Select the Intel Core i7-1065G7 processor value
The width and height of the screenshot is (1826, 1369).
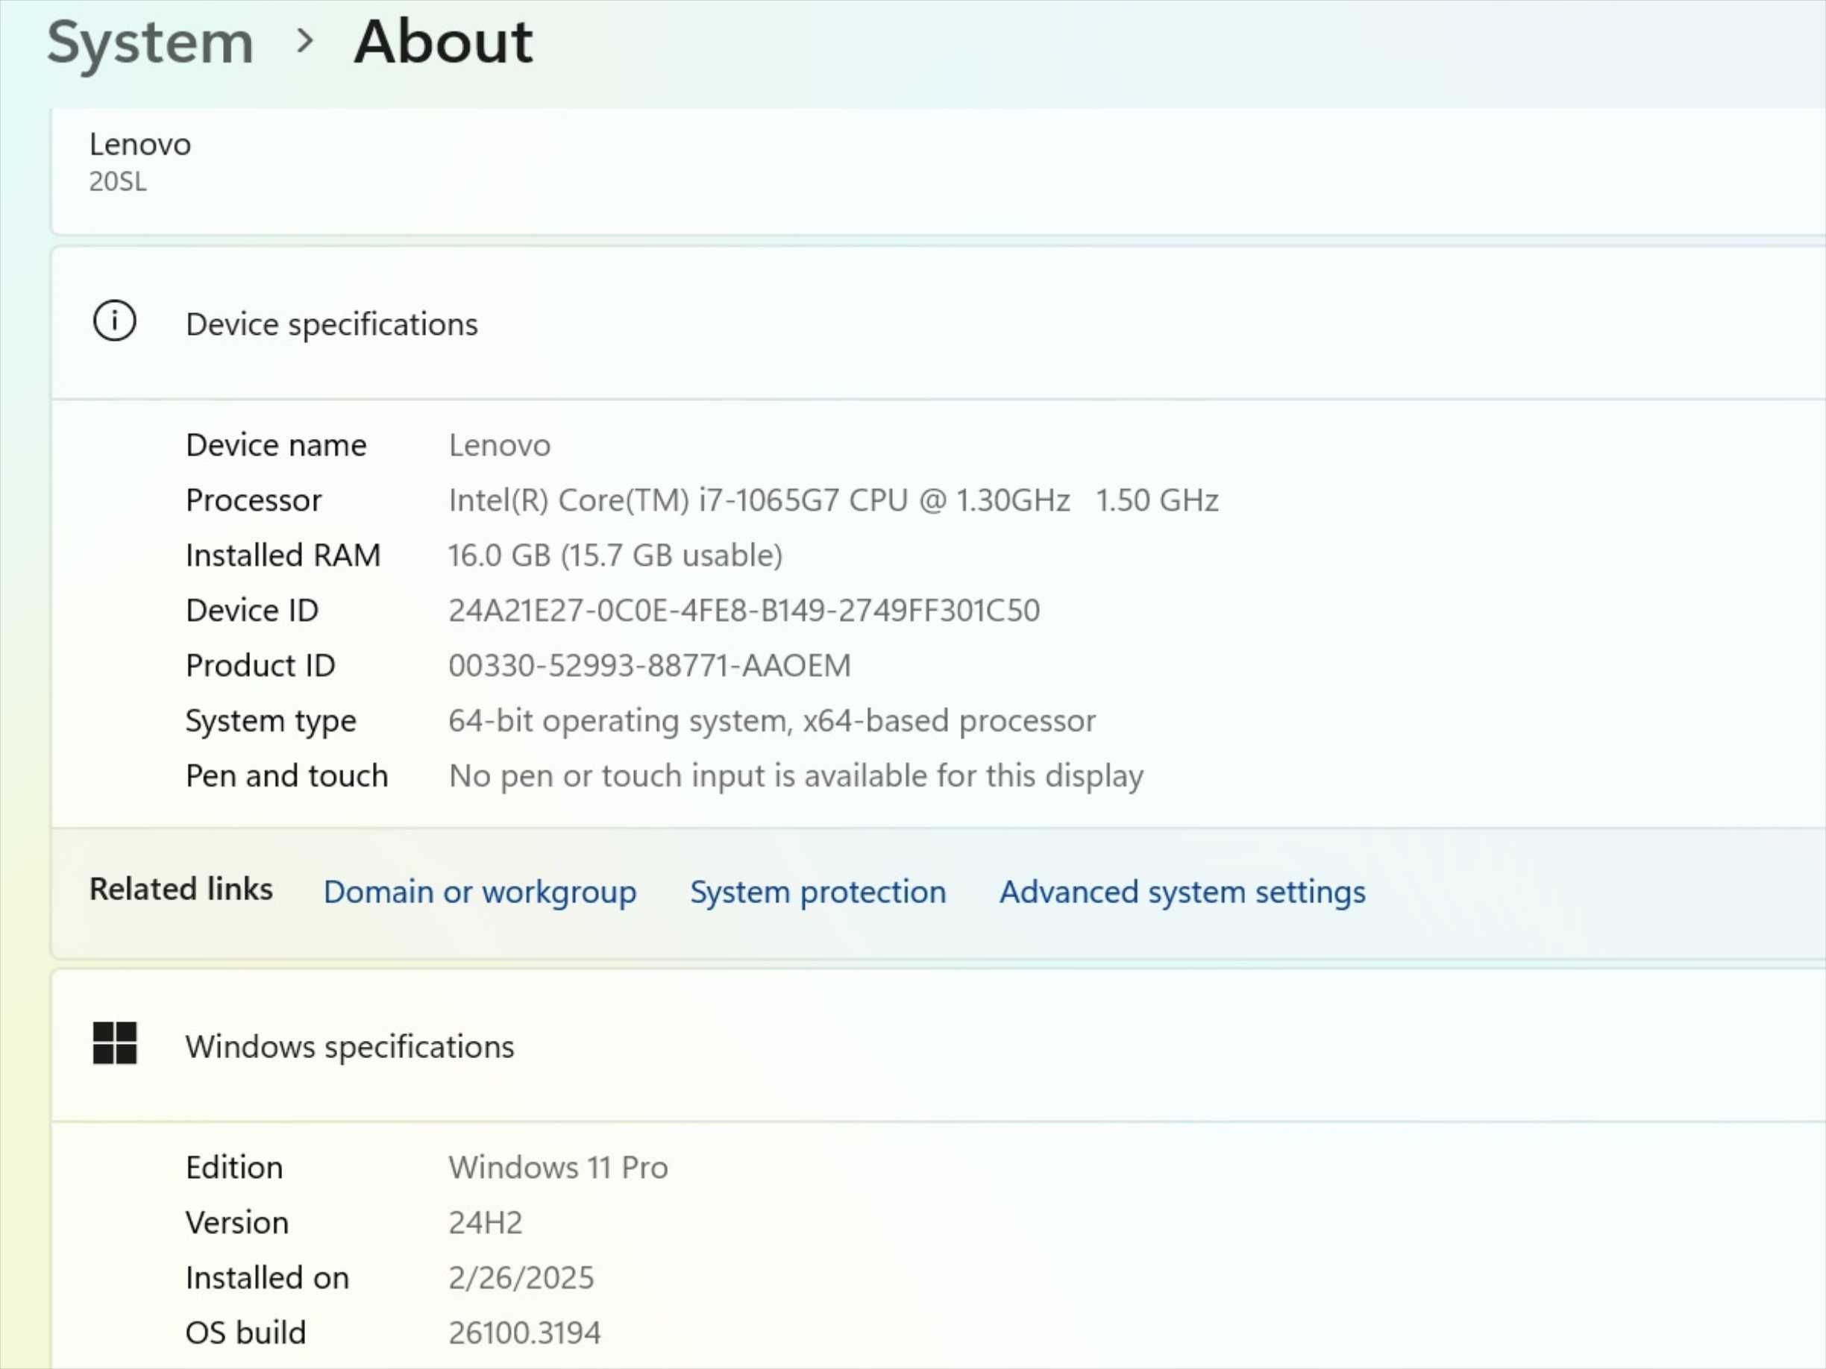[x=834, y=500]
